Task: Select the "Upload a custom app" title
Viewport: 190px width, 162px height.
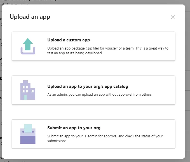Action: tap(69, 40)
